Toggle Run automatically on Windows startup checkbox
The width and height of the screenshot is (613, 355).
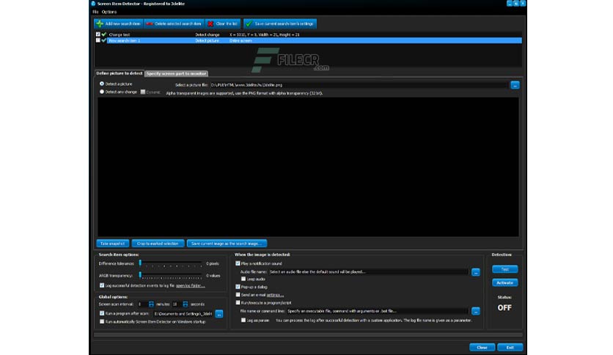(102, 322)
